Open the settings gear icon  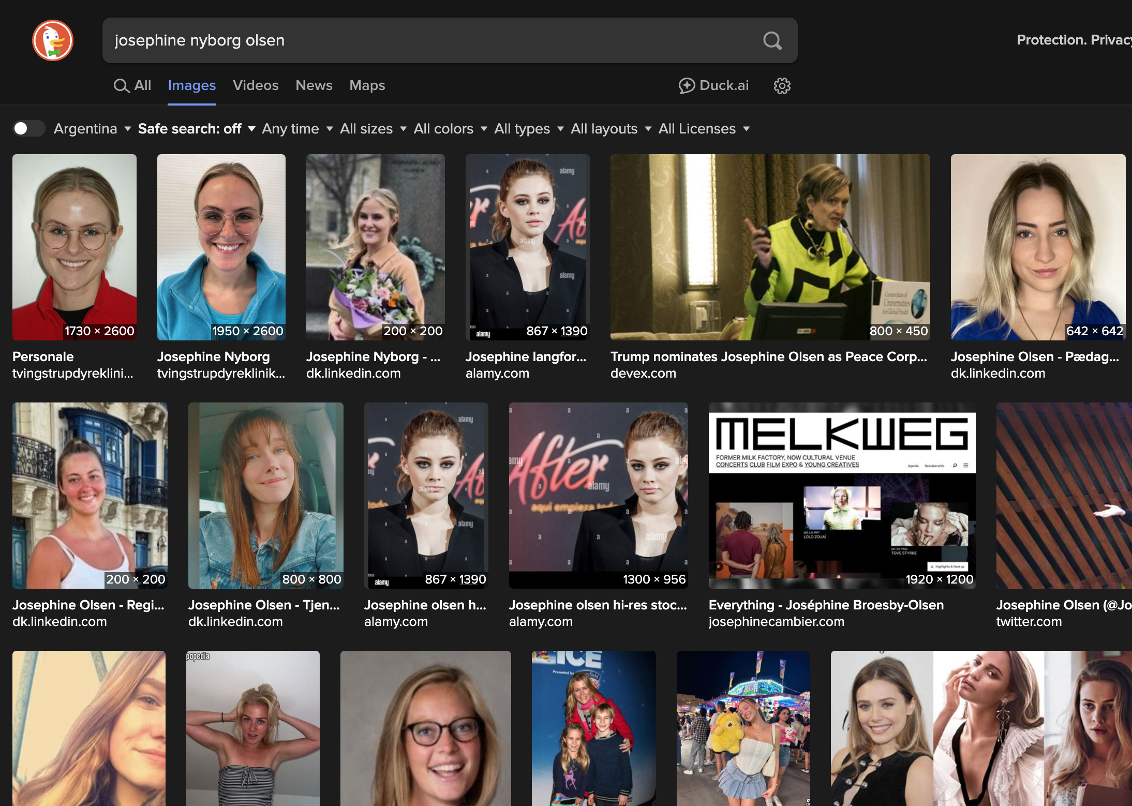(782, 85)
